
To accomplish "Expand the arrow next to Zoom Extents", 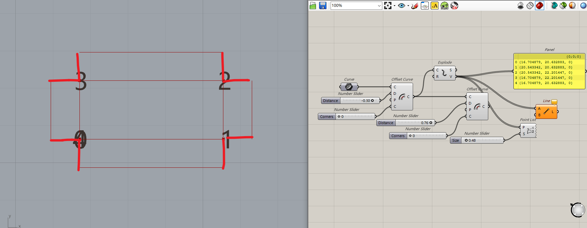I will tap(394, 6).
